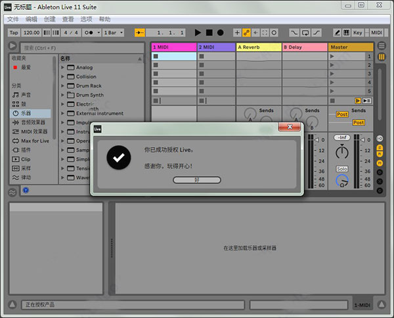
Task: Toggle the Loop switch icon
Action: pos(305,33)
